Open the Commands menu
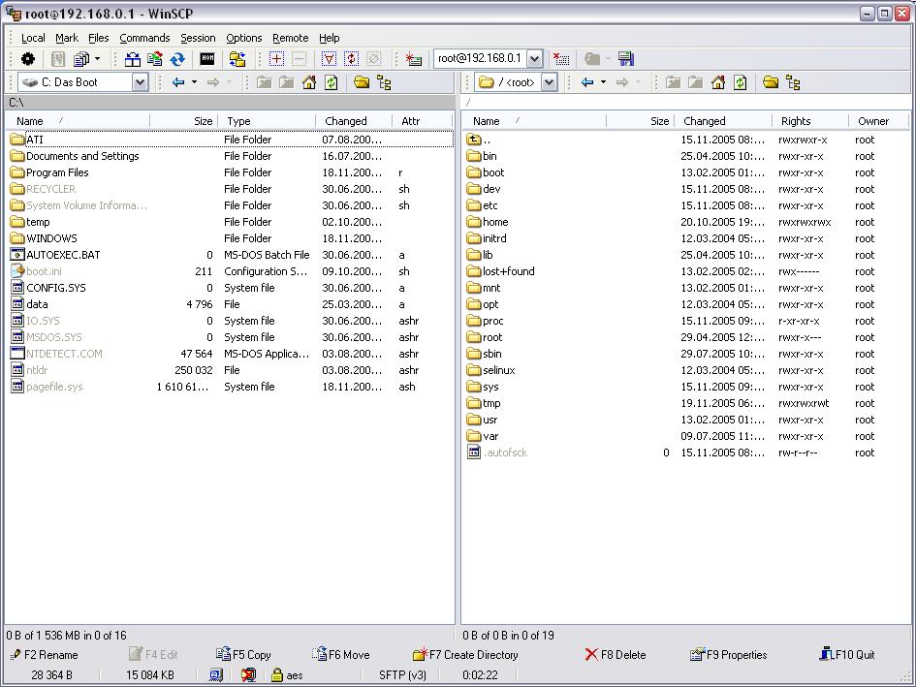916x687 pixels. 144,38
